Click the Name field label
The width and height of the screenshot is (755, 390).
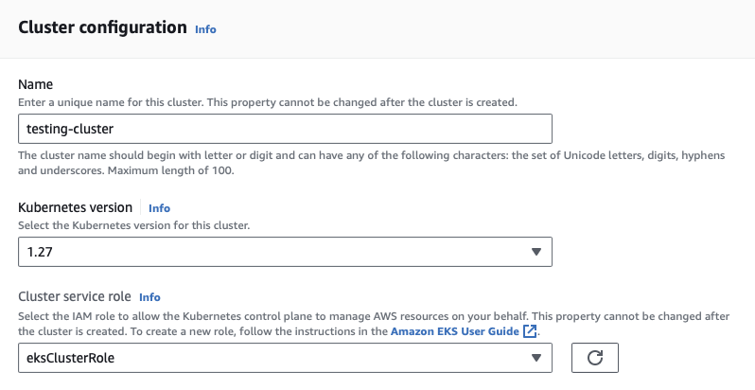pos(36,85)
